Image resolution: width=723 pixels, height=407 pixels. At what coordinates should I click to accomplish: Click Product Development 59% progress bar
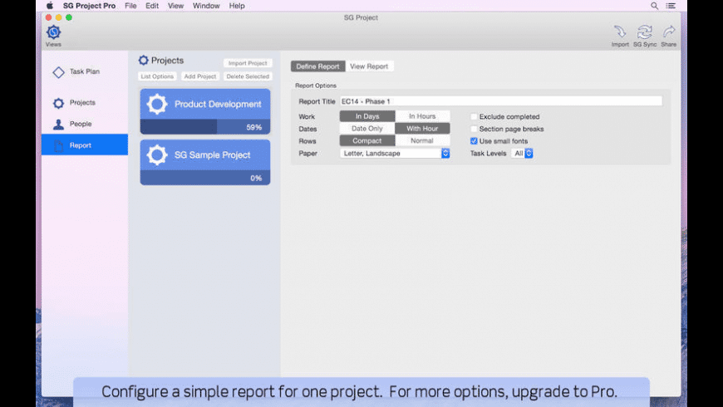click(x=205, y=127)
